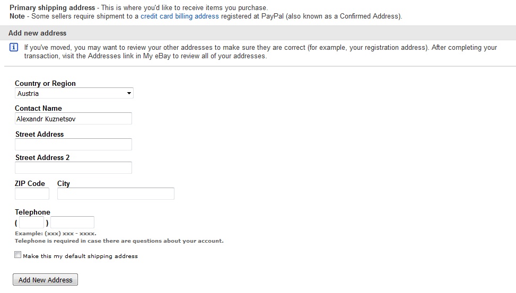Click into the Street Address 2 field

73,168
